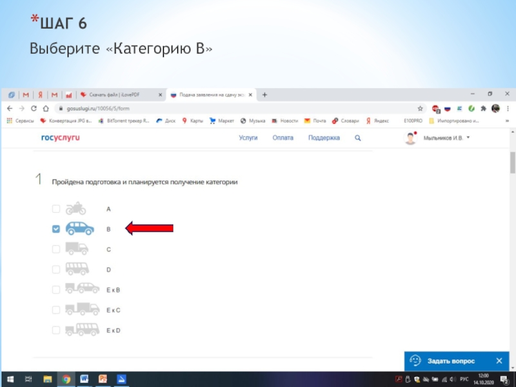
Task: Expand the Мыльников И.В. account dropdown
Action: (468, 137)
